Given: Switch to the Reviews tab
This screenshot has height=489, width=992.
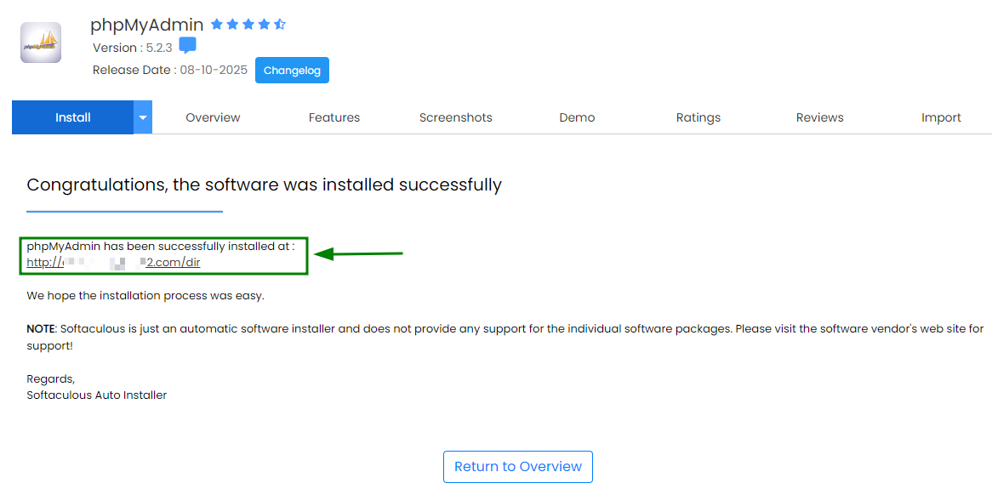Looking at the screenshot, I should click(820, 117).
